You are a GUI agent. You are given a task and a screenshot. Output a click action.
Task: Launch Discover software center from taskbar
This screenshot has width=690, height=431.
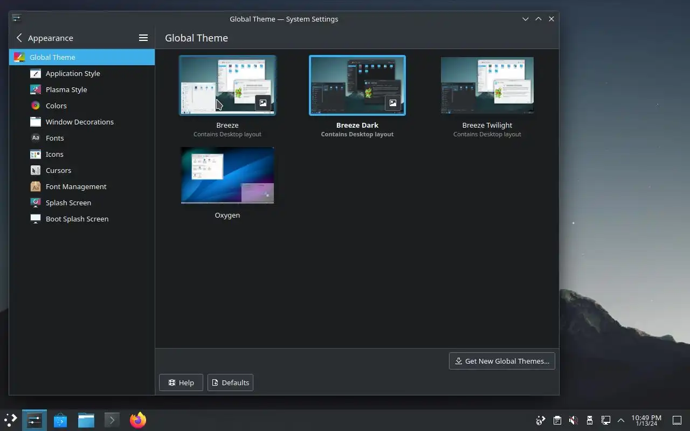pyautogui.click(x=60, y=420)
